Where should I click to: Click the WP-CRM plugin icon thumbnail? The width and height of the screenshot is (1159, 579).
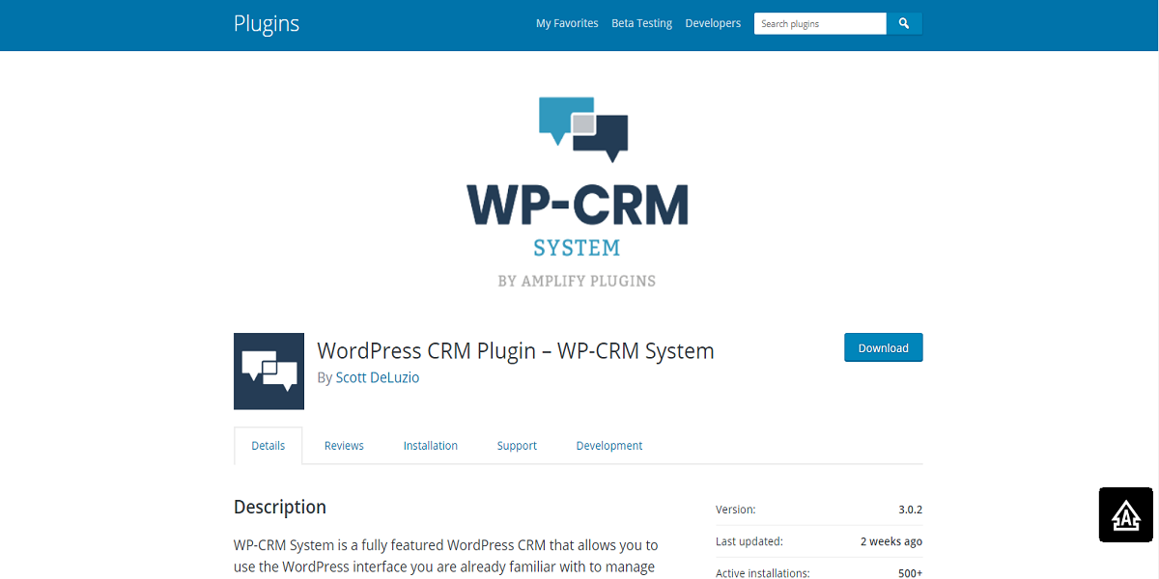[x=269, y=372]
